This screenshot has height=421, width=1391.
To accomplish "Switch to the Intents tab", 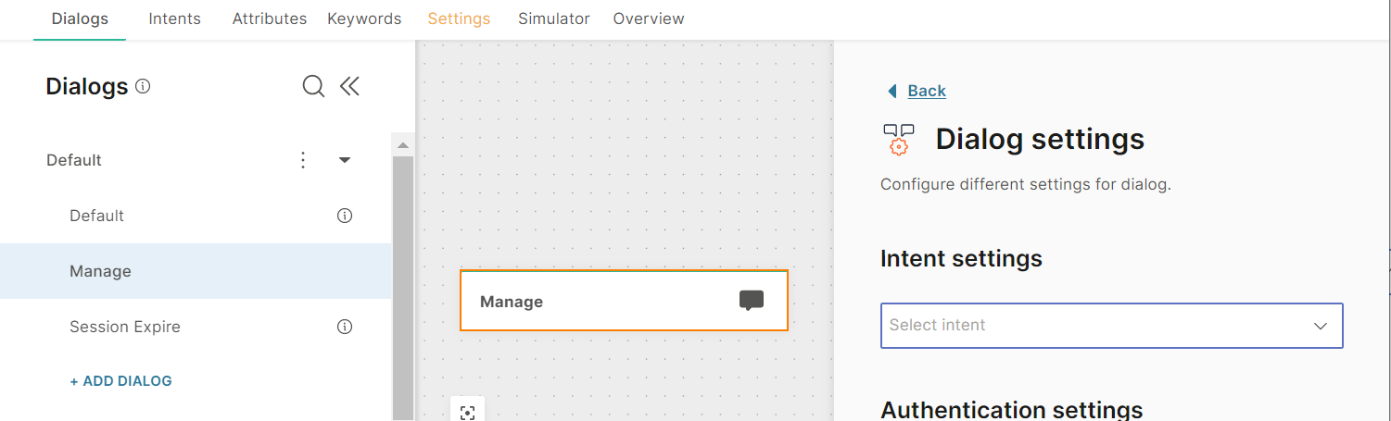I will [x=174, y=19].
